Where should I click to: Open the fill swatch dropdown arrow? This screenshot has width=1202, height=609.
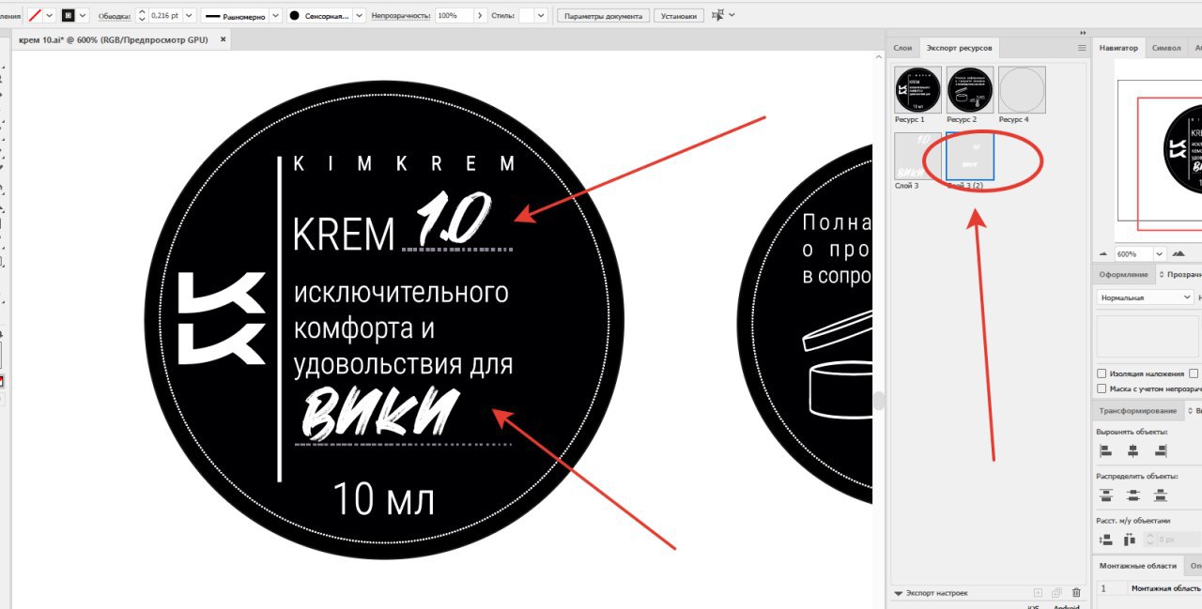coord(50,16)
